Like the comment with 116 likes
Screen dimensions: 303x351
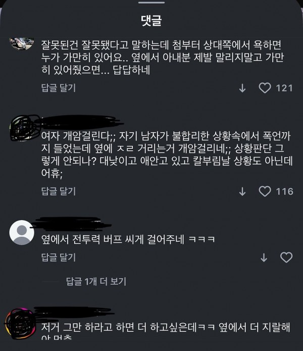point(265,191)
